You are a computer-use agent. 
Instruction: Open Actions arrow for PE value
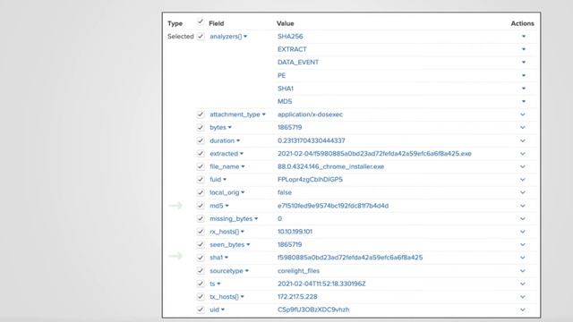pos(523,75)
